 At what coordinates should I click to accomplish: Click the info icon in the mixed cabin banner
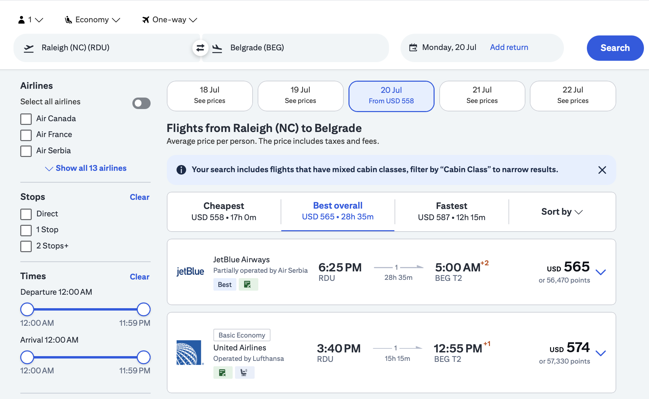tap(181, 170)
